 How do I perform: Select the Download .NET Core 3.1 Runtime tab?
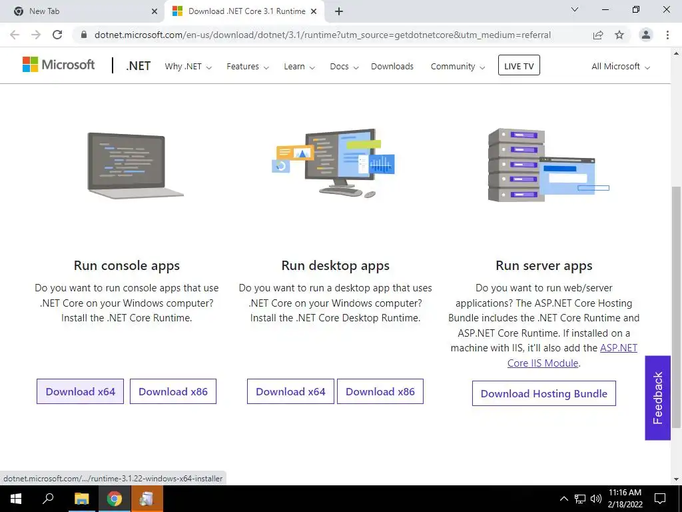pyautogui.click(x=244, y=11)
